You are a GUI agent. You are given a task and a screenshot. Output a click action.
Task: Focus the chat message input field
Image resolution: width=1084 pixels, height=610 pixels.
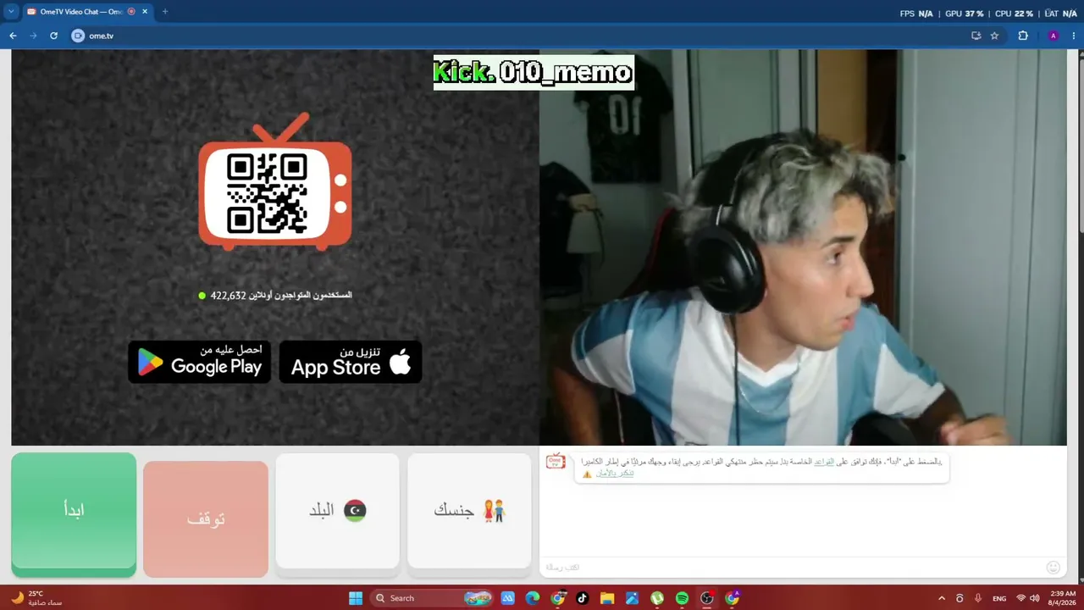coord(792,567)
